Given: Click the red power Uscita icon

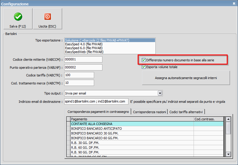Looking at the screenshot, I should click(x=47, y=17).
